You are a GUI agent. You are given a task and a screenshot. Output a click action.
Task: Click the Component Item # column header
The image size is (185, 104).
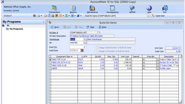pos(64,56)
